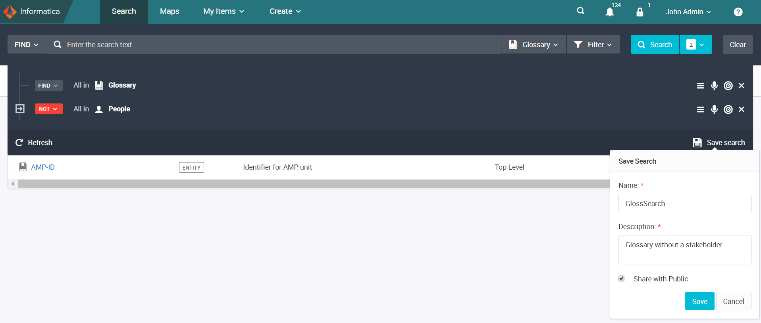
Task: Open the list menu icon on the Glossary row
Action: 700,86
